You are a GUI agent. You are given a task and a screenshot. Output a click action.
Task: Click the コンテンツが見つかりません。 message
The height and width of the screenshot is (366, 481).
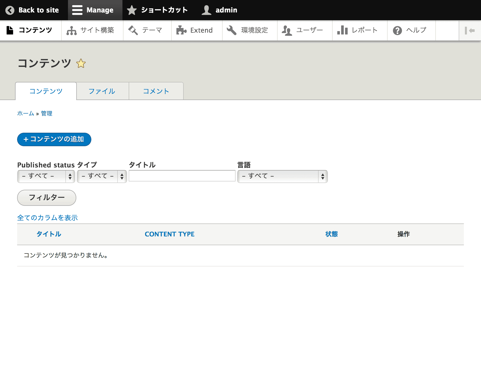tap(66, 255)
